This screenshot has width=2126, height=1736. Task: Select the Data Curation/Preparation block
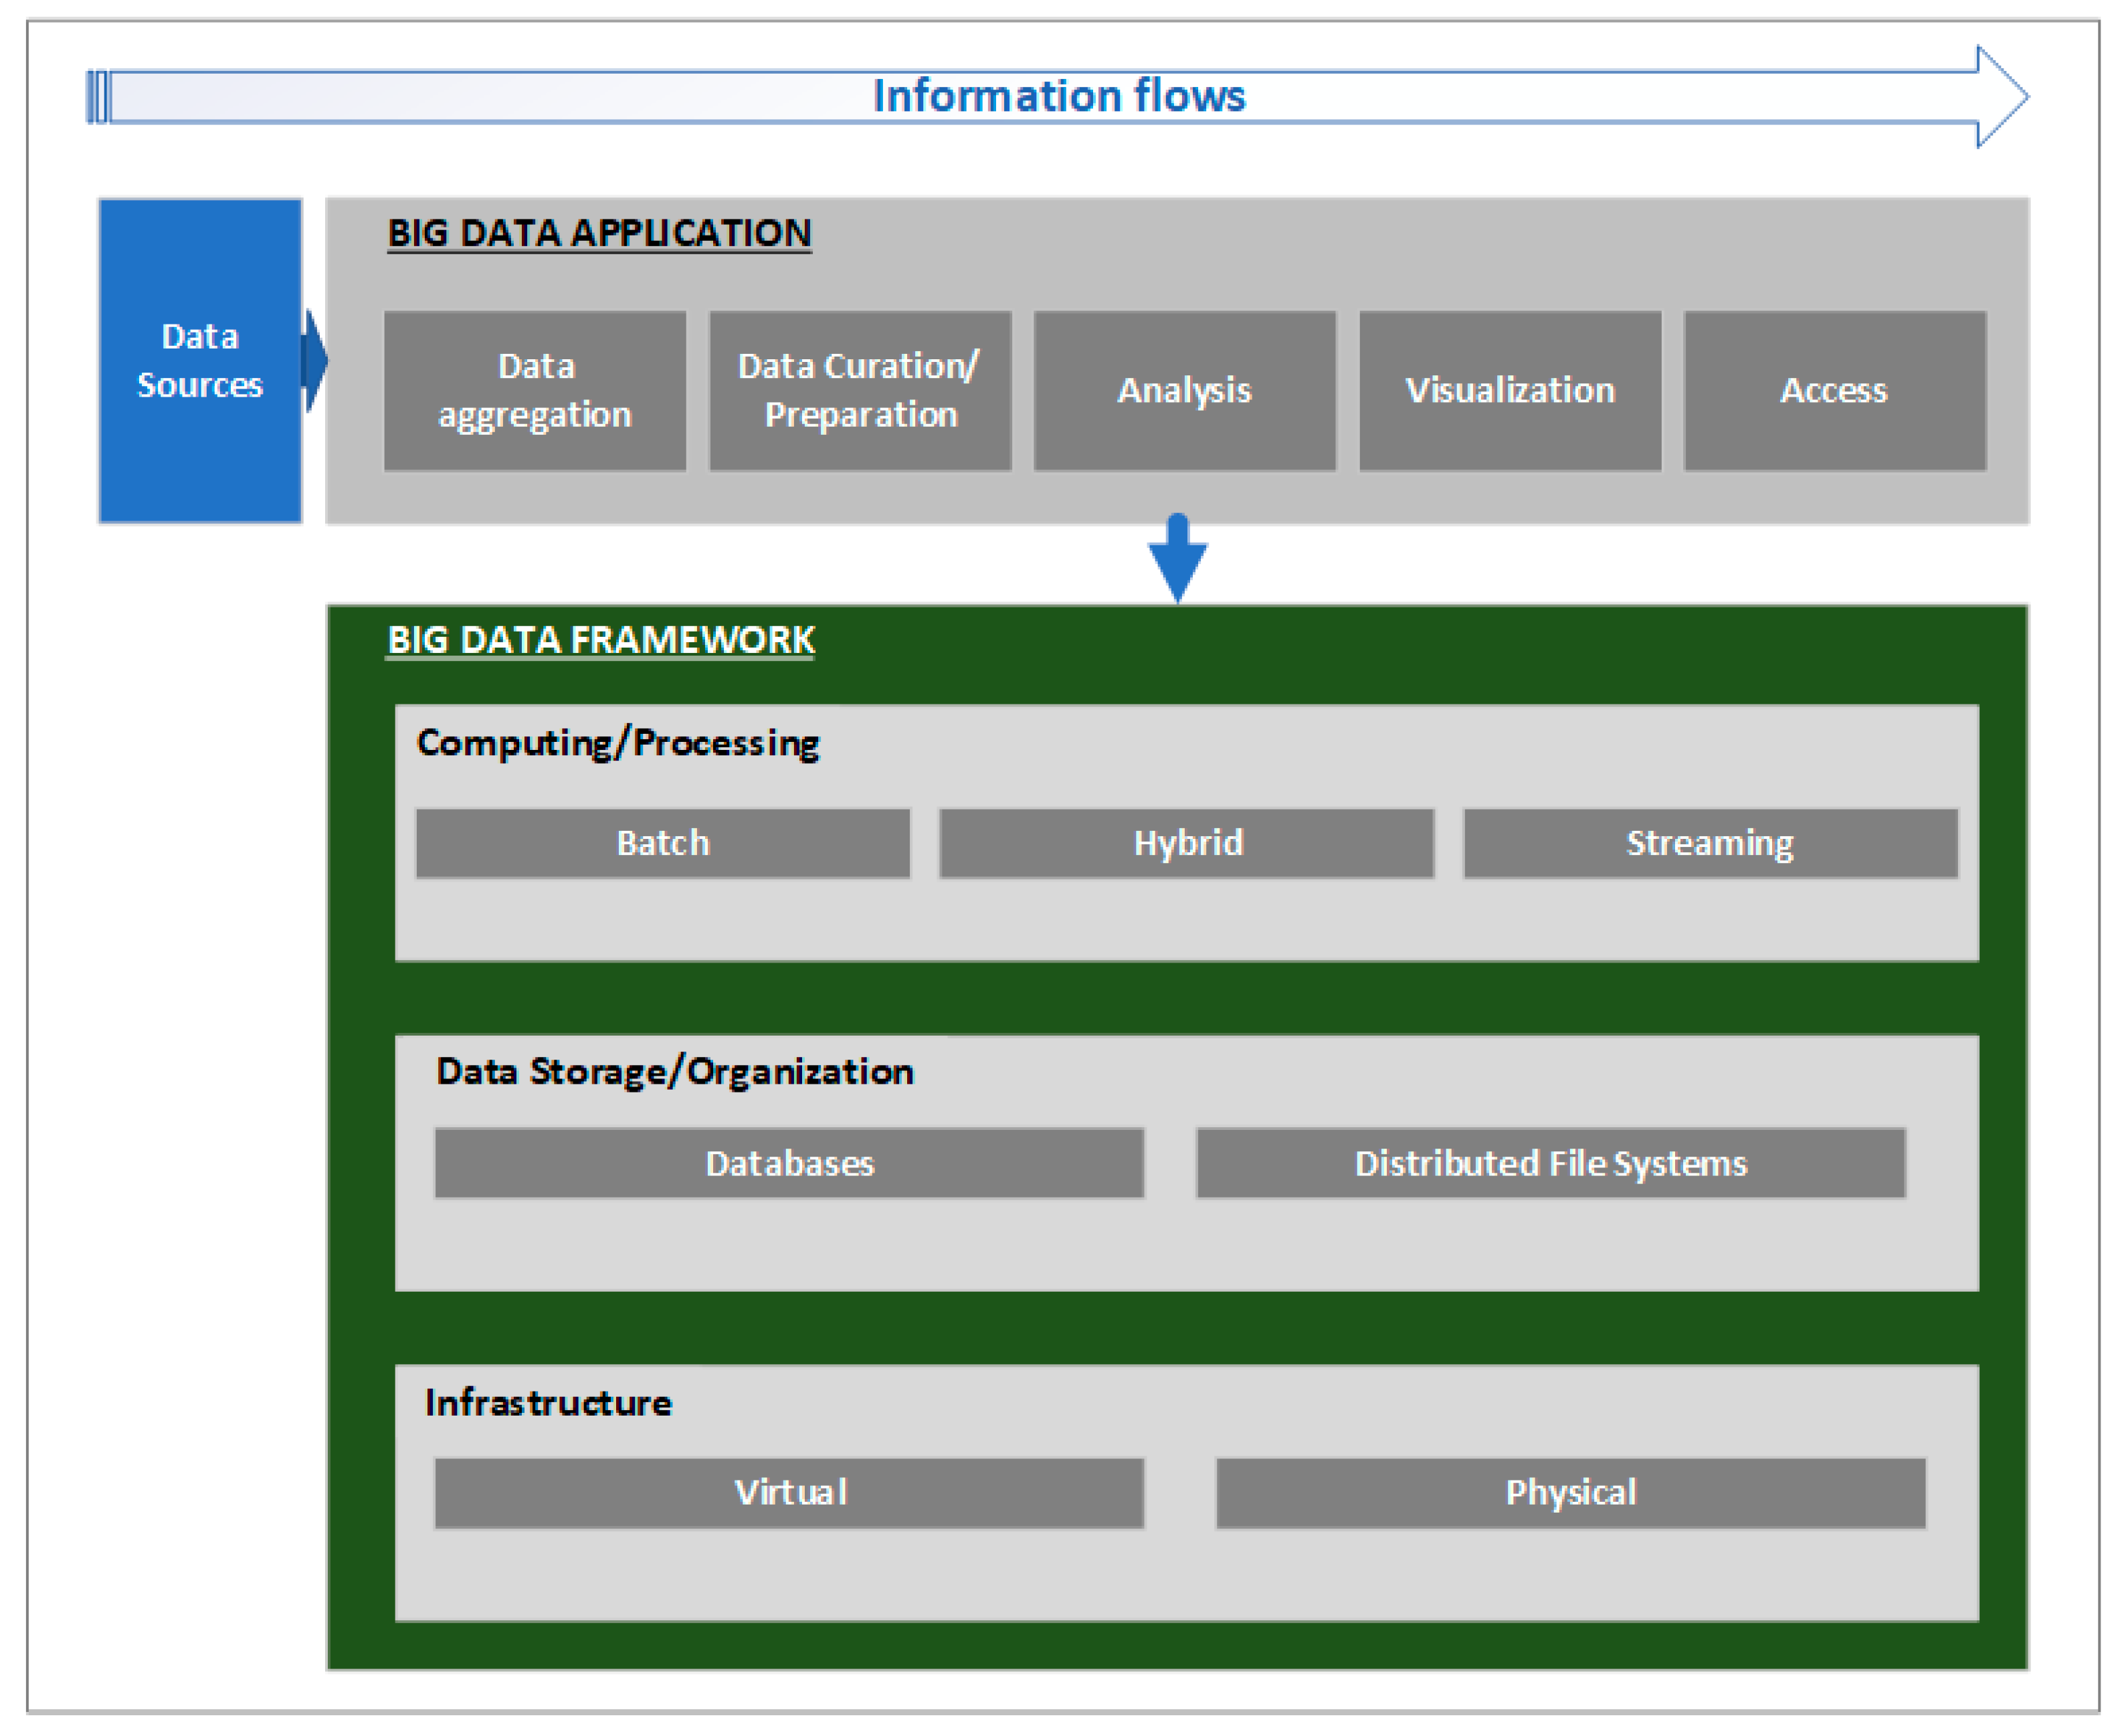pos(860,391)
